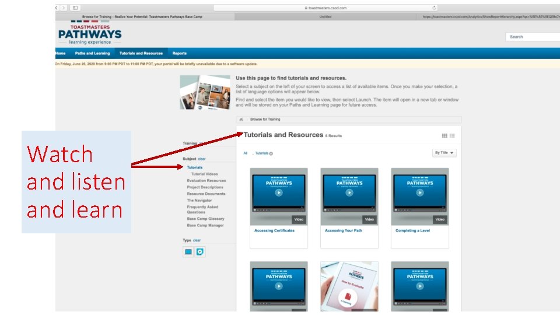The image size is (560, 315).
Task: Reload the page with refresh icon
Action: pyautogui.click(x=434, y=8)
